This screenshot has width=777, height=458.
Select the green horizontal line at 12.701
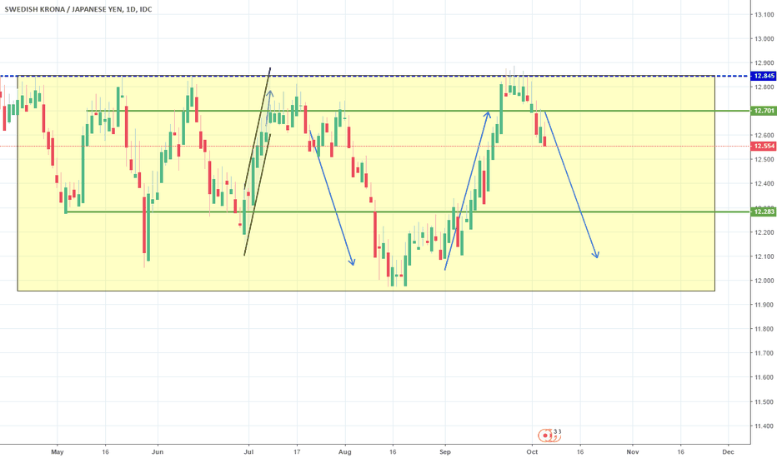[419, 111]
